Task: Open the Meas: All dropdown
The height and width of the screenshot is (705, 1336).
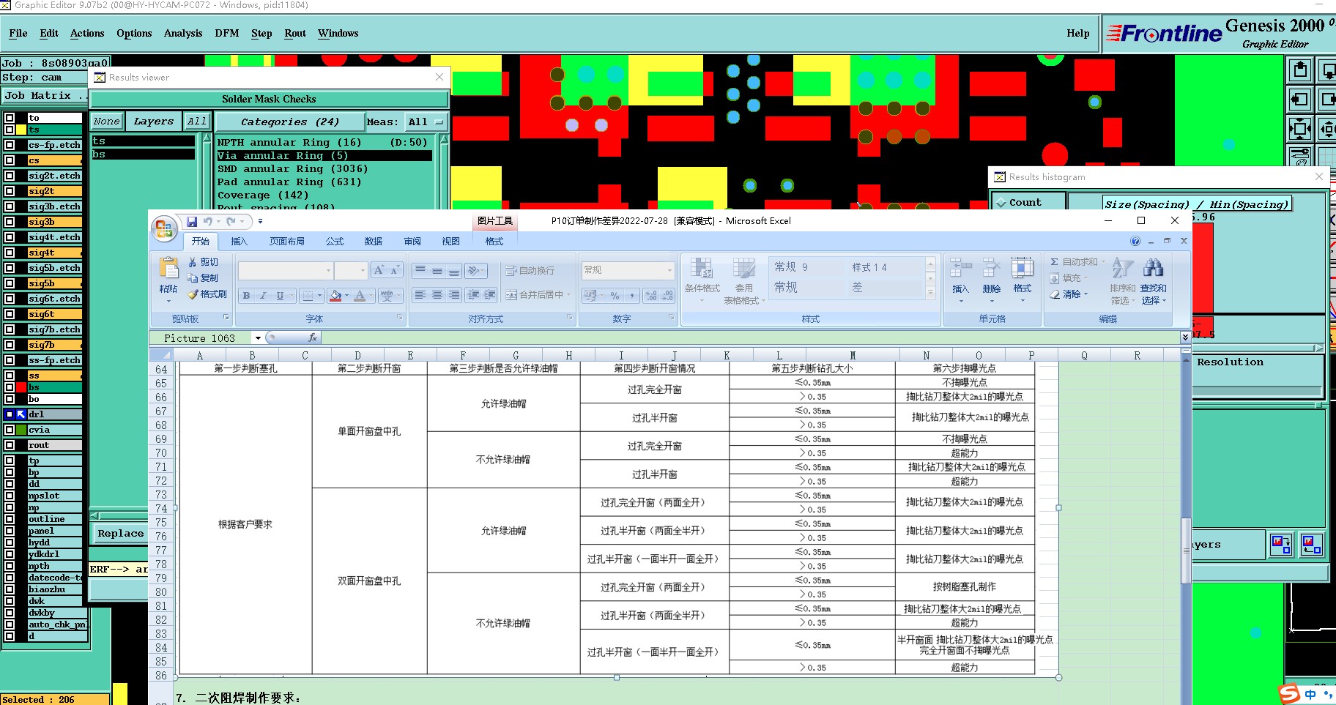Action: [426, 122]
